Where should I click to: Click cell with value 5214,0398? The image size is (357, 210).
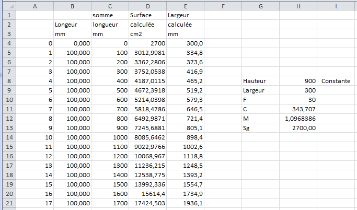point(148,100)
